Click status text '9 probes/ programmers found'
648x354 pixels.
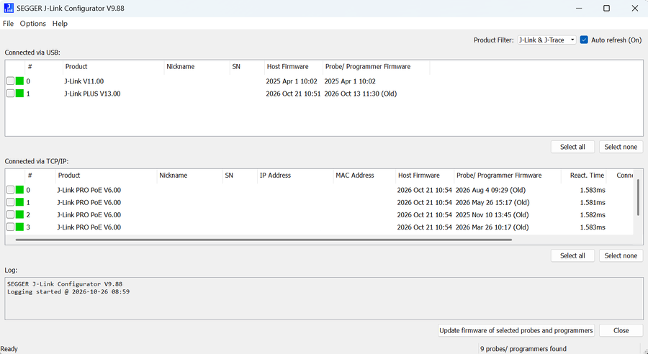(x=523, y=349)
